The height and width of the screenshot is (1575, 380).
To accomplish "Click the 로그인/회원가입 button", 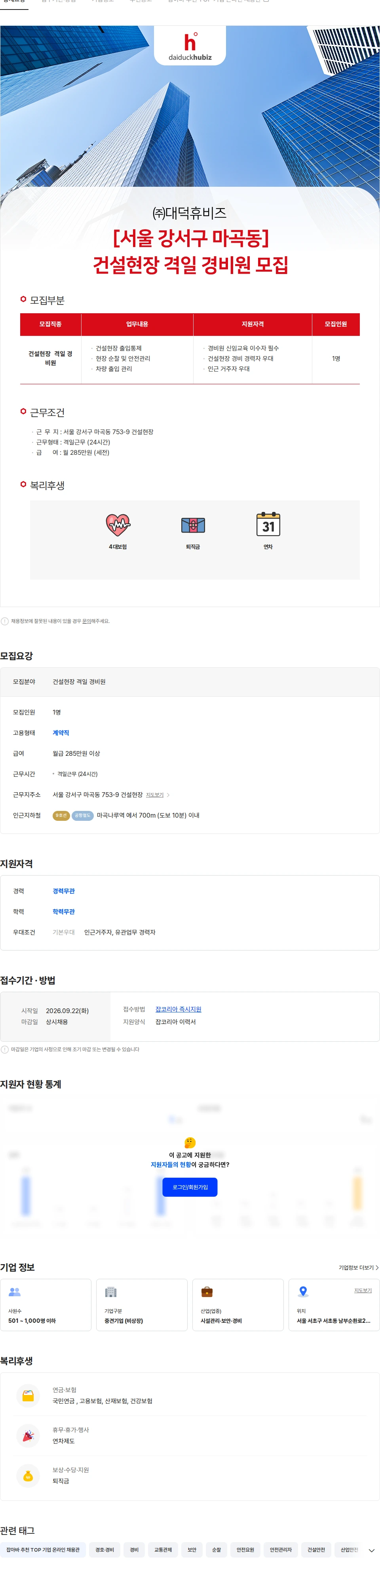I will pyautogui.click(x=190, y=1187).
